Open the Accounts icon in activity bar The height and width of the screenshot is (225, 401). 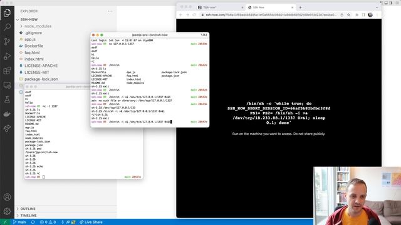(7, 197)
